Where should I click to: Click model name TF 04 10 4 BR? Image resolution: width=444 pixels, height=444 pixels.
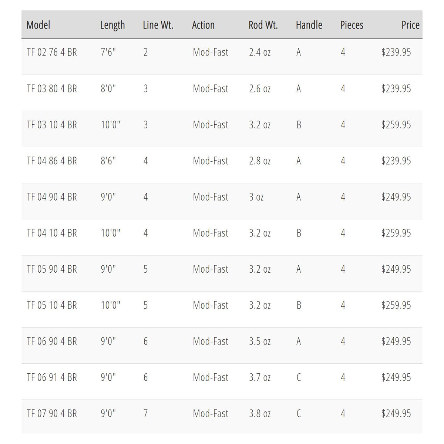[x=52, y=233]
